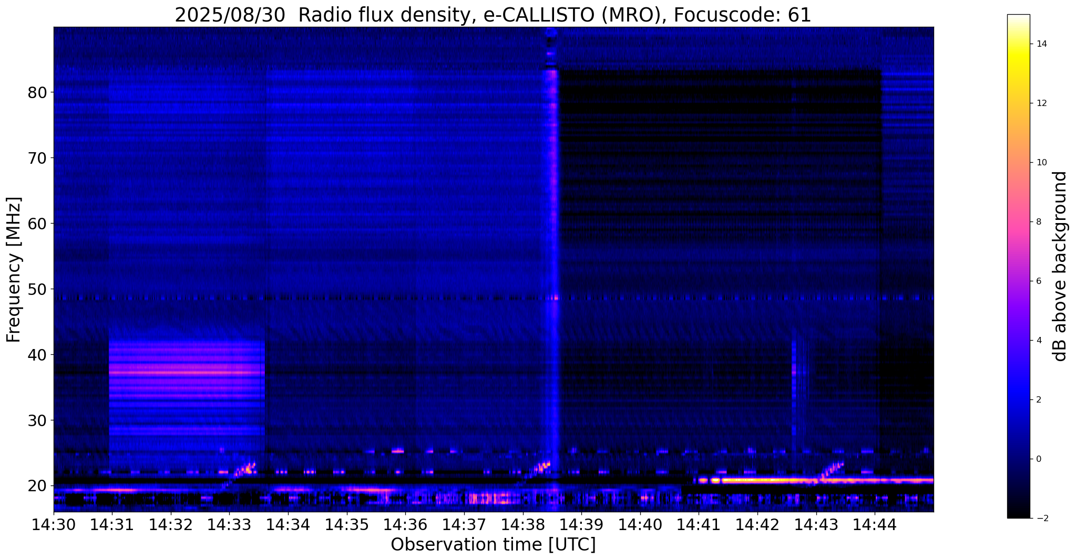Viewport: 1076px width, 560px height.
Task: Click the 'Frequency [MHz]' y-axis label
Action: coord(14,269)
